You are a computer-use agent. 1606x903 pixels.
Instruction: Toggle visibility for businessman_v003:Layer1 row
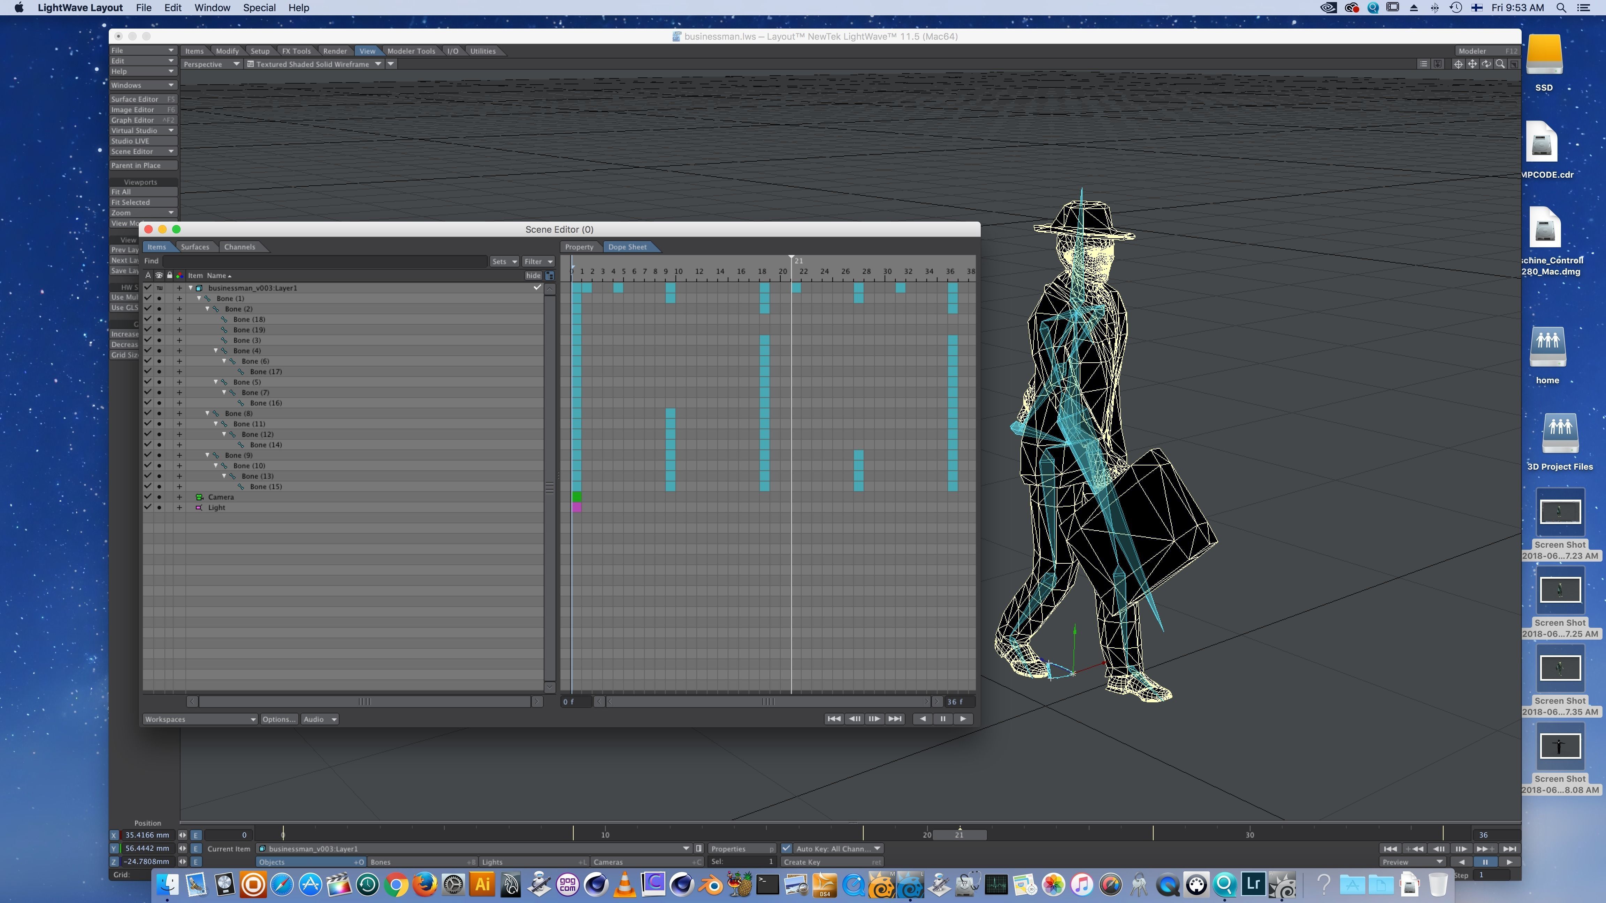(x=160, y=288)
